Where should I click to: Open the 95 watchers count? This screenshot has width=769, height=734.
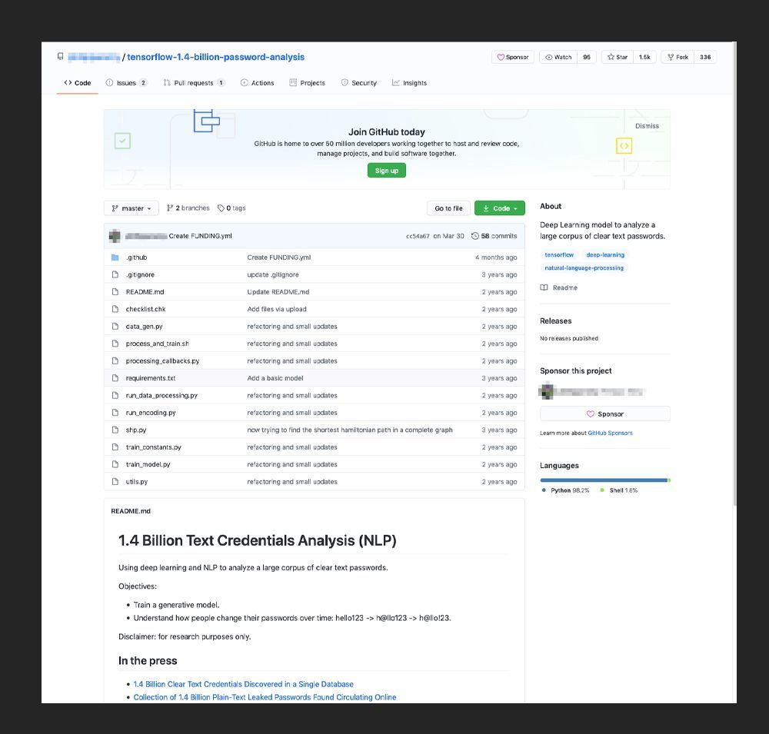[587, 57]
